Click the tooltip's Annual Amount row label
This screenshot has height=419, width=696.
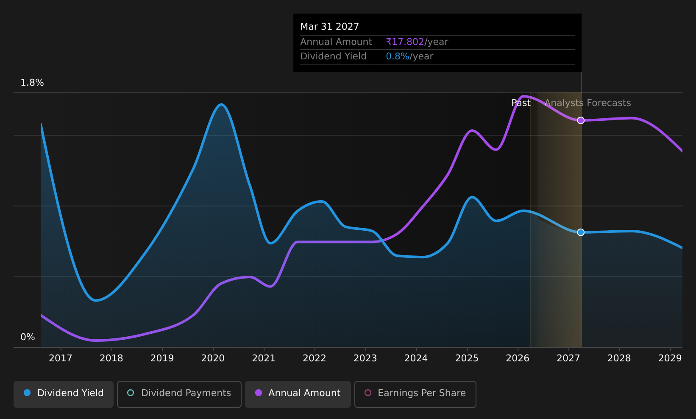pos(336,42)
